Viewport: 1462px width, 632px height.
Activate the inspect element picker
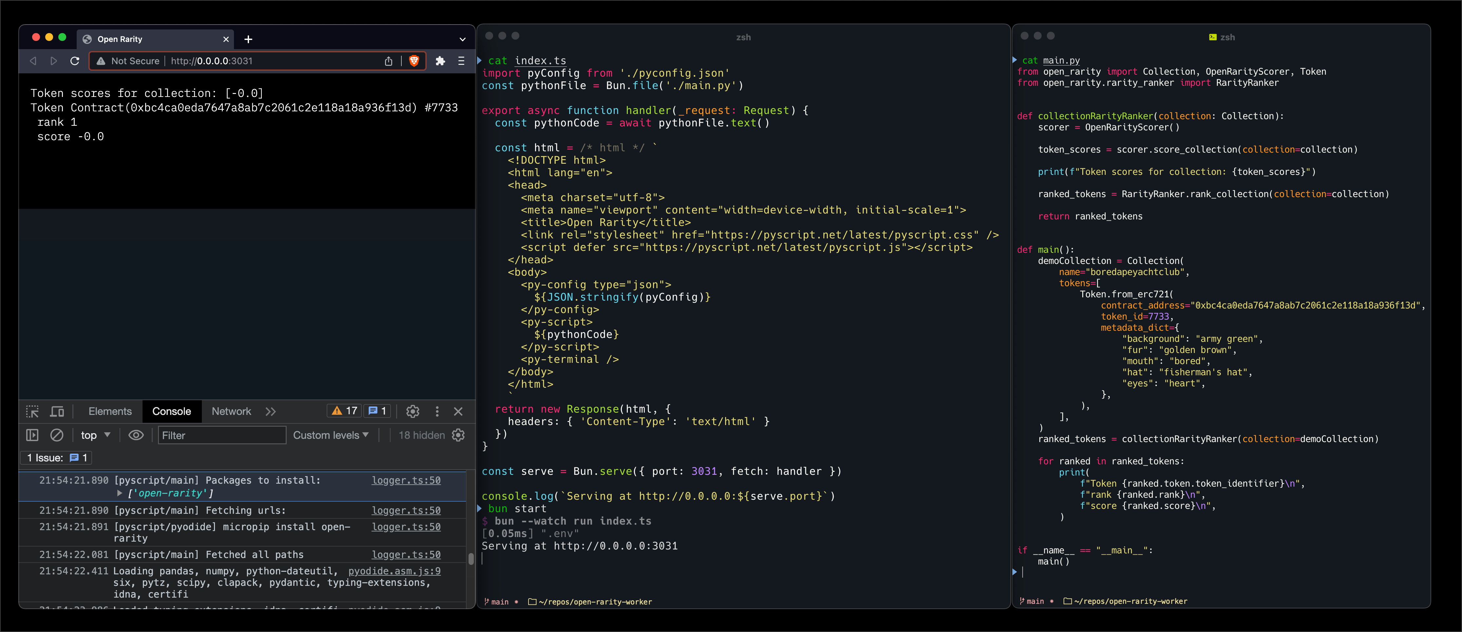click(x=32, y=411)
